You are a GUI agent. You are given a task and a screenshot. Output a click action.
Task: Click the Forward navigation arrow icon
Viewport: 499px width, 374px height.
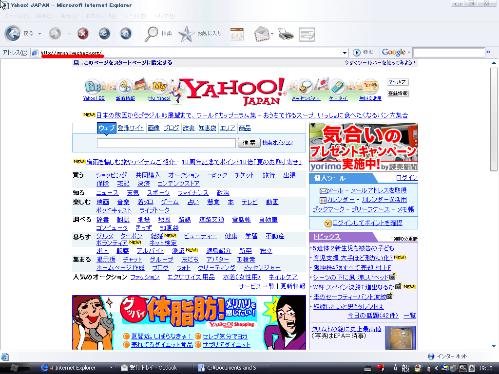[55, 34]
